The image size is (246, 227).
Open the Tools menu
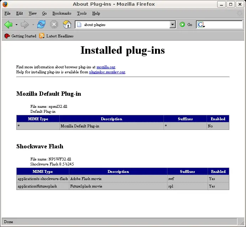[x=82, y=14]
